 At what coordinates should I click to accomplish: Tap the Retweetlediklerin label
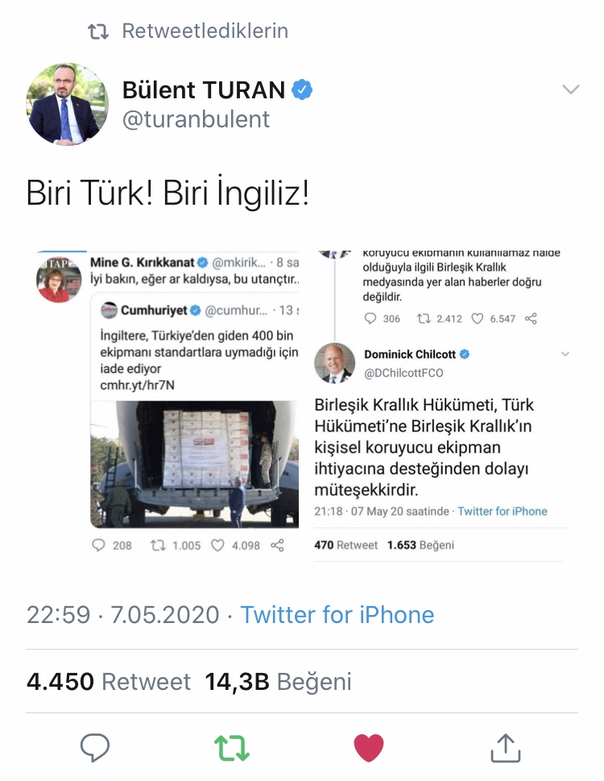point(205,31)
